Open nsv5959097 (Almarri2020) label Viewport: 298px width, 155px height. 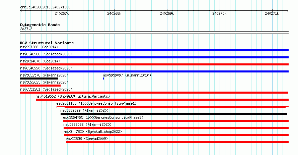tap(127, 75)
